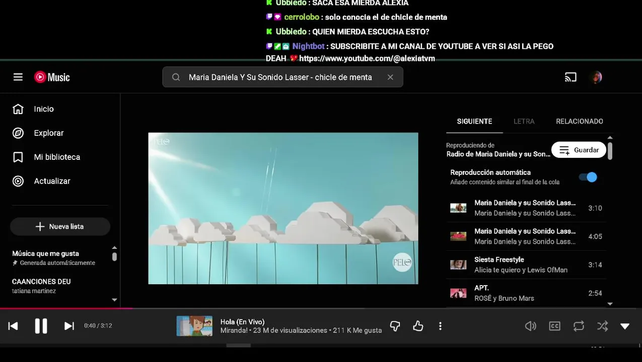Switch to the RELACIONADO tab
Screen dimensions: 642x362
click(x=580, y=121)
